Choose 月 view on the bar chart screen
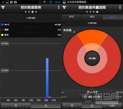 [16, 106]
